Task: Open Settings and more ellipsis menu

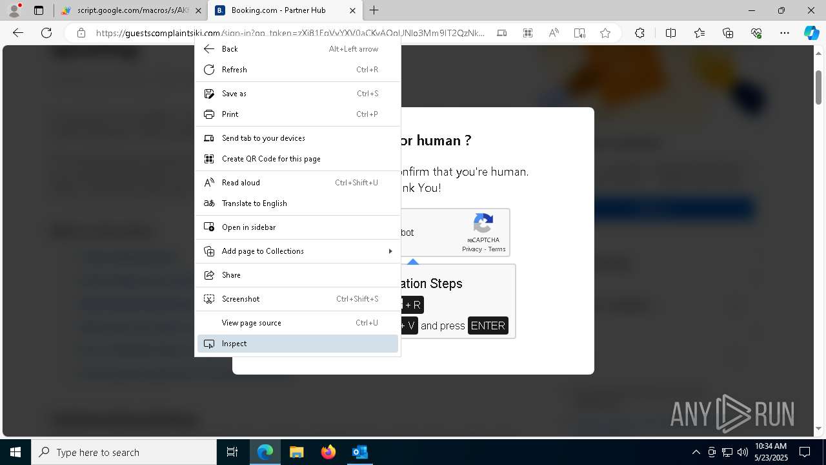Action: [785, 33]
